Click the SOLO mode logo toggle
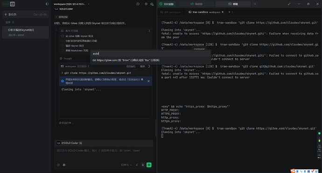 pos(8,4)
